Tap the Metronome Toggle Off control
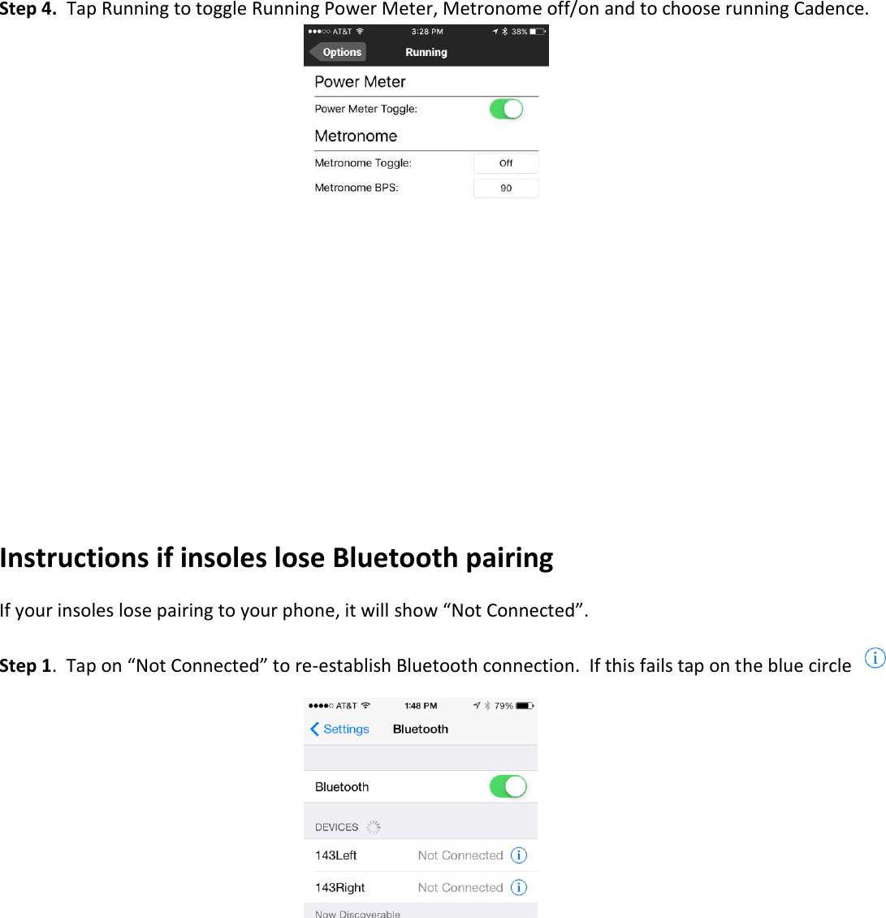 [x=505, y=162]
